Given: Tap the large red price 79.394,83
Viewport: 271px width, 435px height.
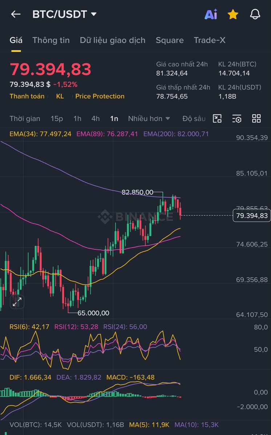Looking at the screenshot, I should coord(50,69).
